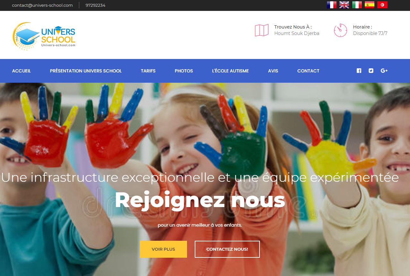Choose the Italian flag language option
The image size is (410, 276).
coord(357,5)
